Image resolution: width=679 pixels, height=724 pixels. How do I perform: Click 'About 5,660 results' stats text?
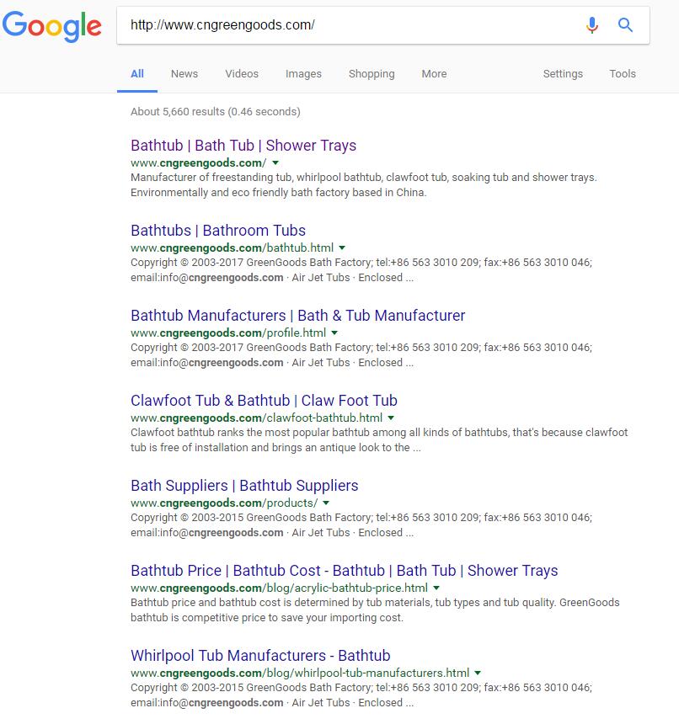[x=216, y=112]
